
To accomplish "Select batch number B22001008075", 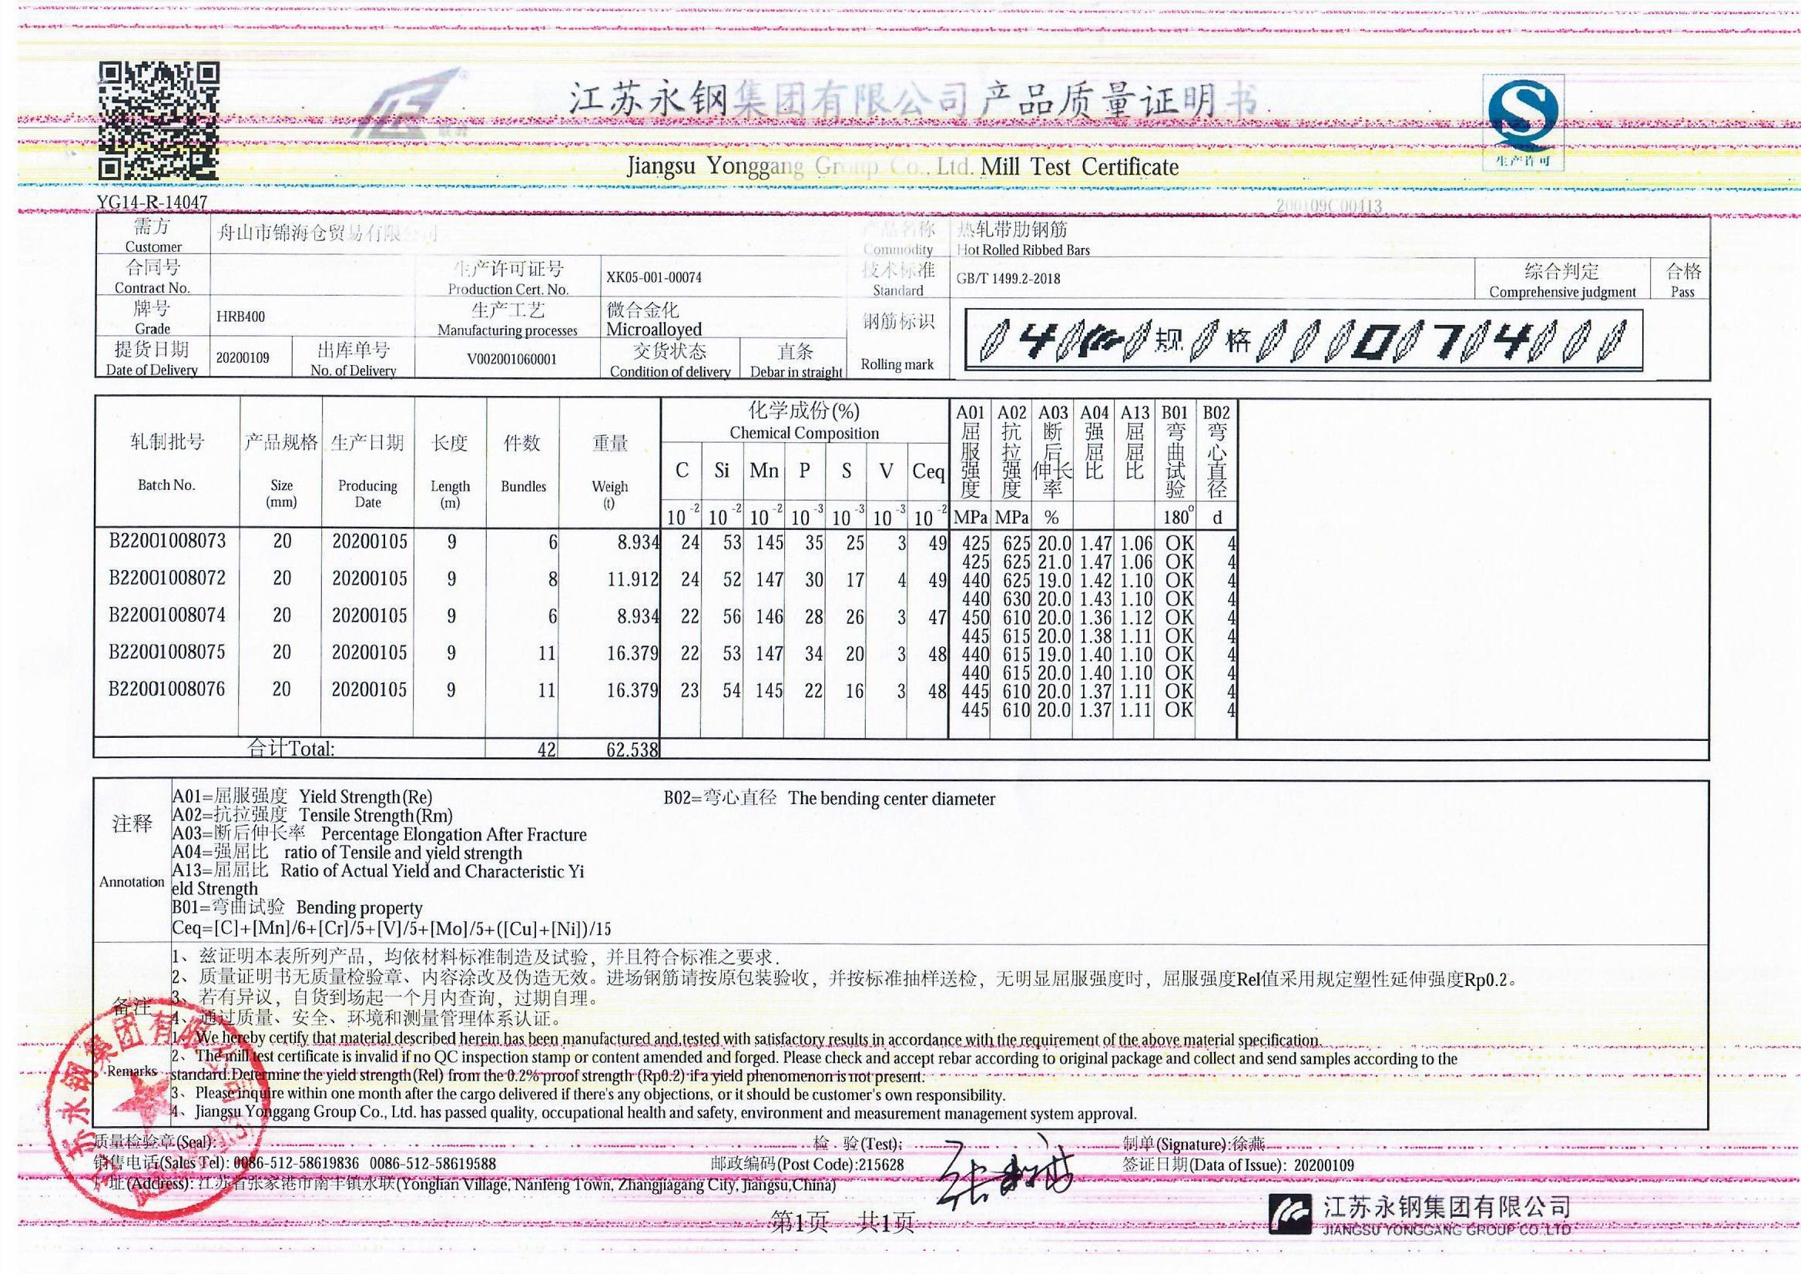I will click(167, 652).
